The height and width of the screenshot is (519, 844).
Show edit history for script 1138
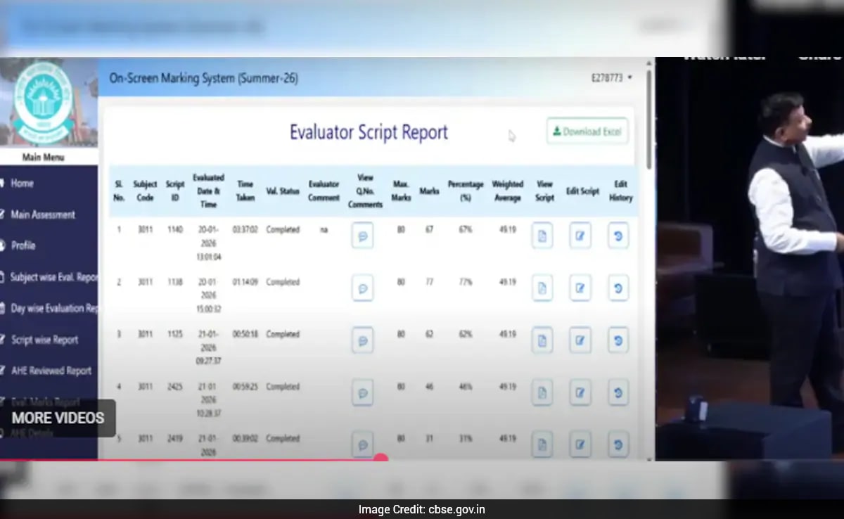(x=618, y=288)
